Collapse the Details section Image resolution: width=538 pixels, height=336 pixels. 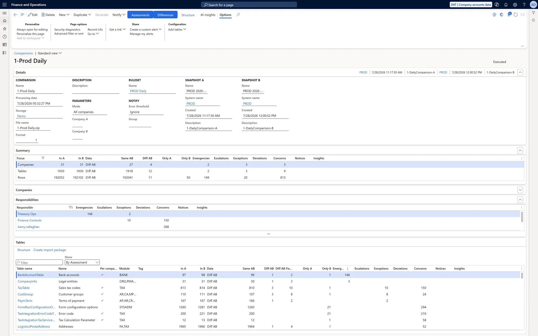(x=520, y=72)
